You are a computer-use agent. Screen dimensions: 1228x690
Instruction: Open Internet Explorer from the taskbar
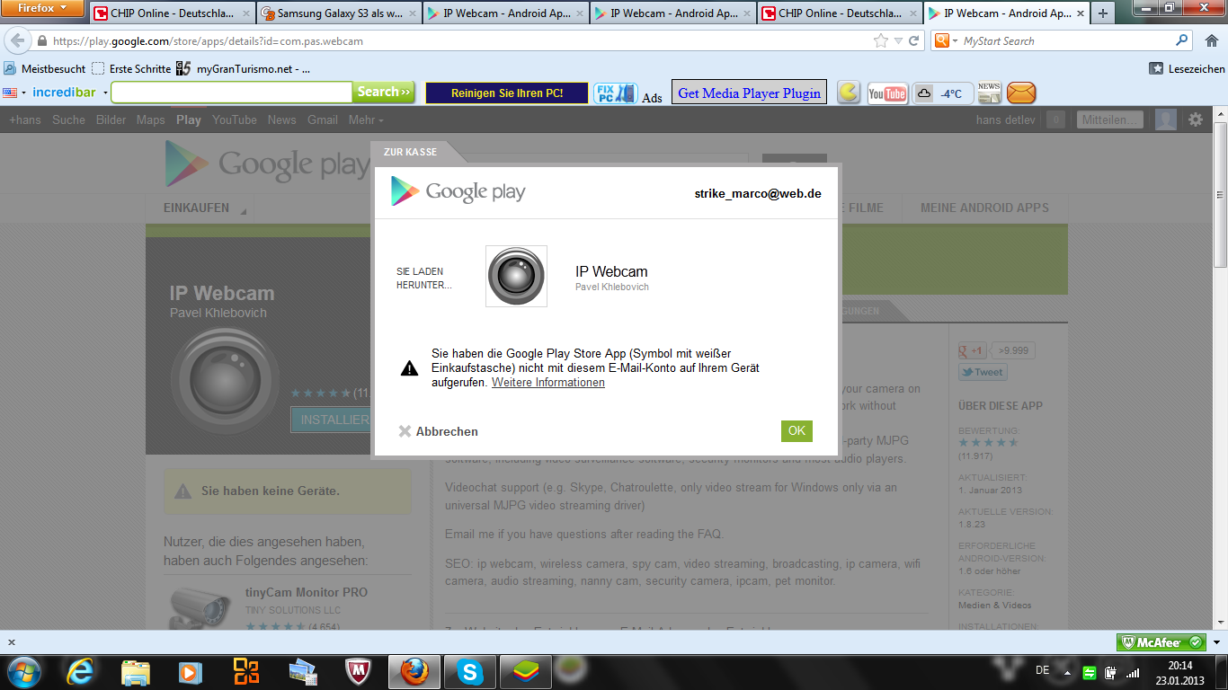[x=81, y=671]
